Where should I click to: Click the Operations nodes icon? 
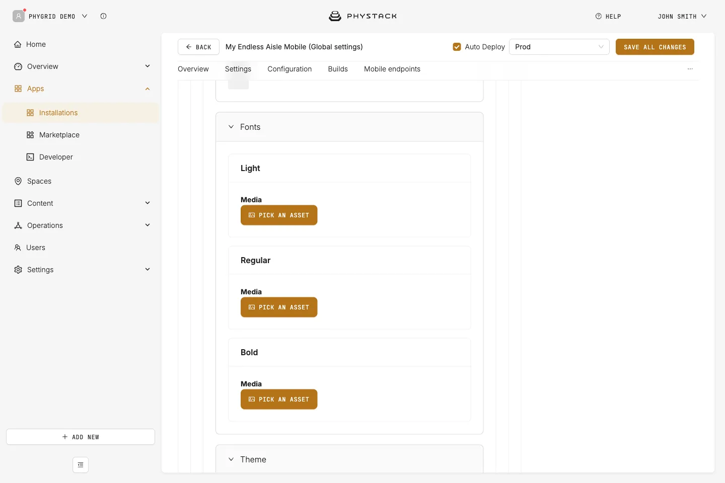coord(18,225)
